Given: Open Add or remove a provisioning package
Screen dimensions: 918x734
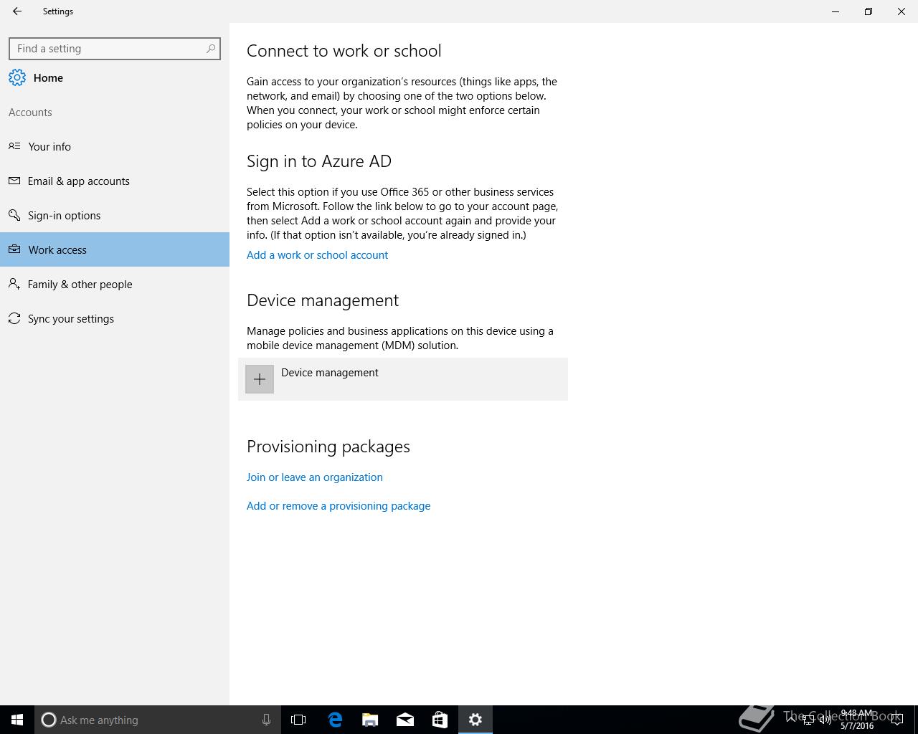Looking at the screenshot, I should pos(339,506).
